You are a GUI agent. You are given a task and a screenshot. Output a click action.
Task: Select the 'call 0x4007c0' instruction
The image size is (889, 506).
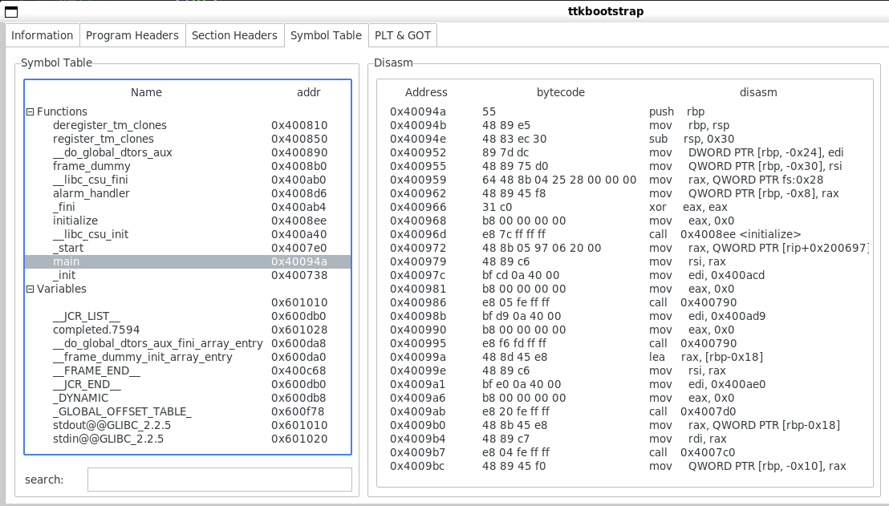625,452
